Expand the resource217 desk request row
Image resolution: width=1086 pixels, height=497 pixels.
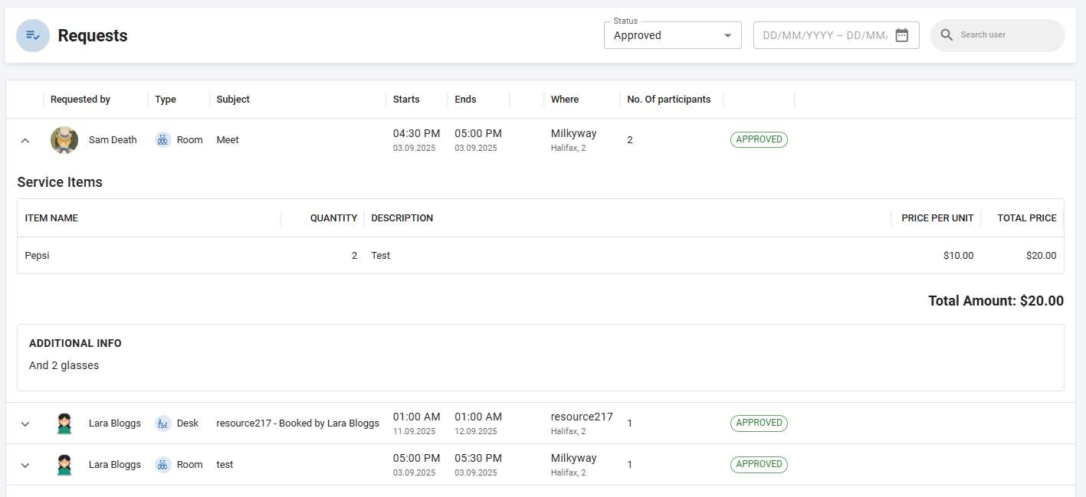click(x=25, y=423)
